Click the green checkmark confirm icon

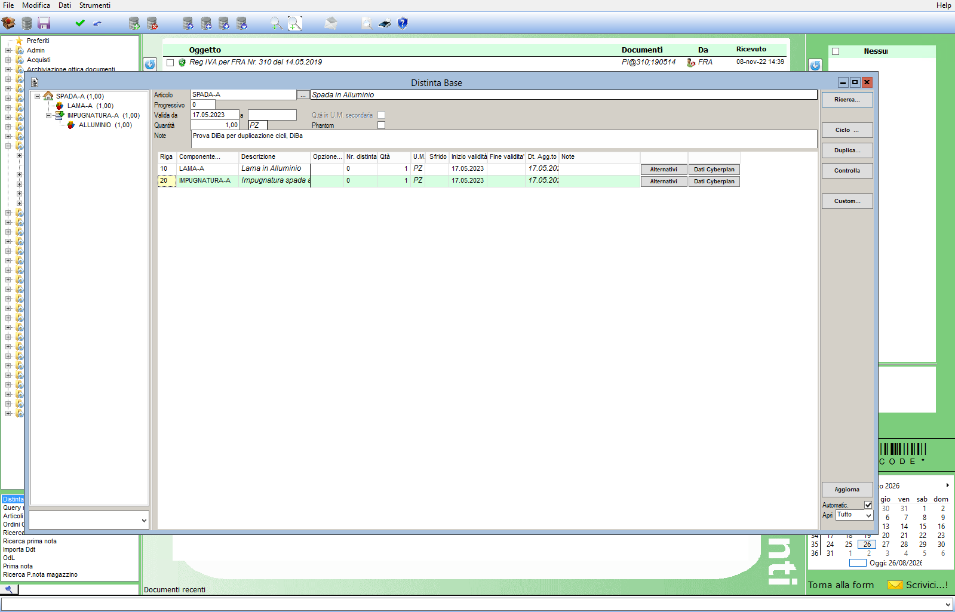point(80,23)
